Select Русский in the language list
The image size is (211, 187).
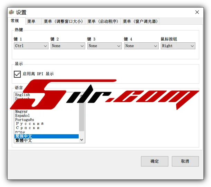46,124
